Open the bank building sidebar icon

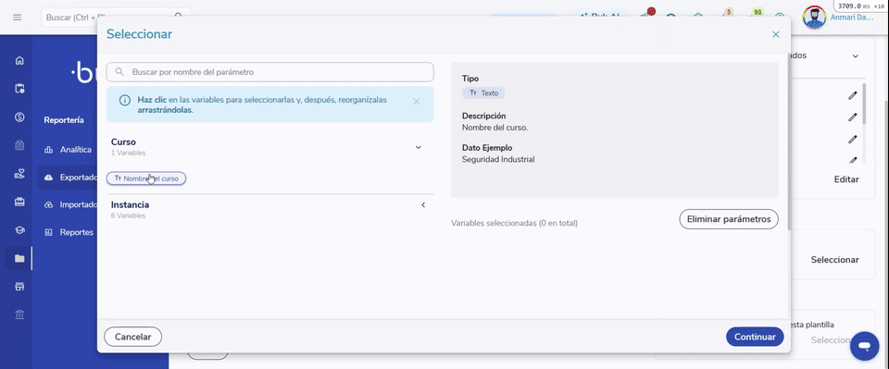(19, 314)
